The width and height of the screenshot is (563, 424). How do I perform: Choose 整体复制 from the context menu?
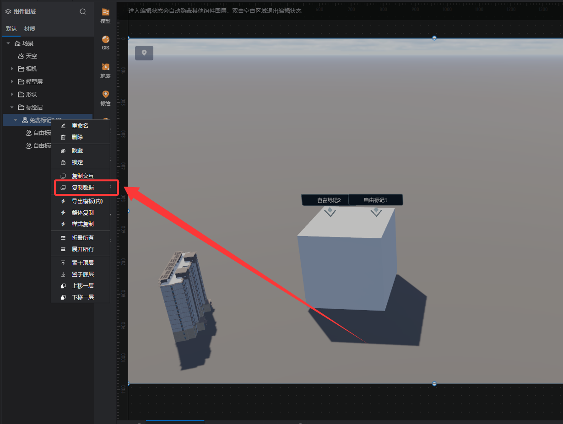(81, 212)
